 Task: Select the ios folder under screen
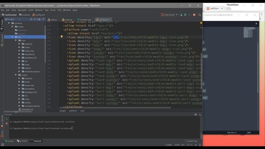[25, 96]
